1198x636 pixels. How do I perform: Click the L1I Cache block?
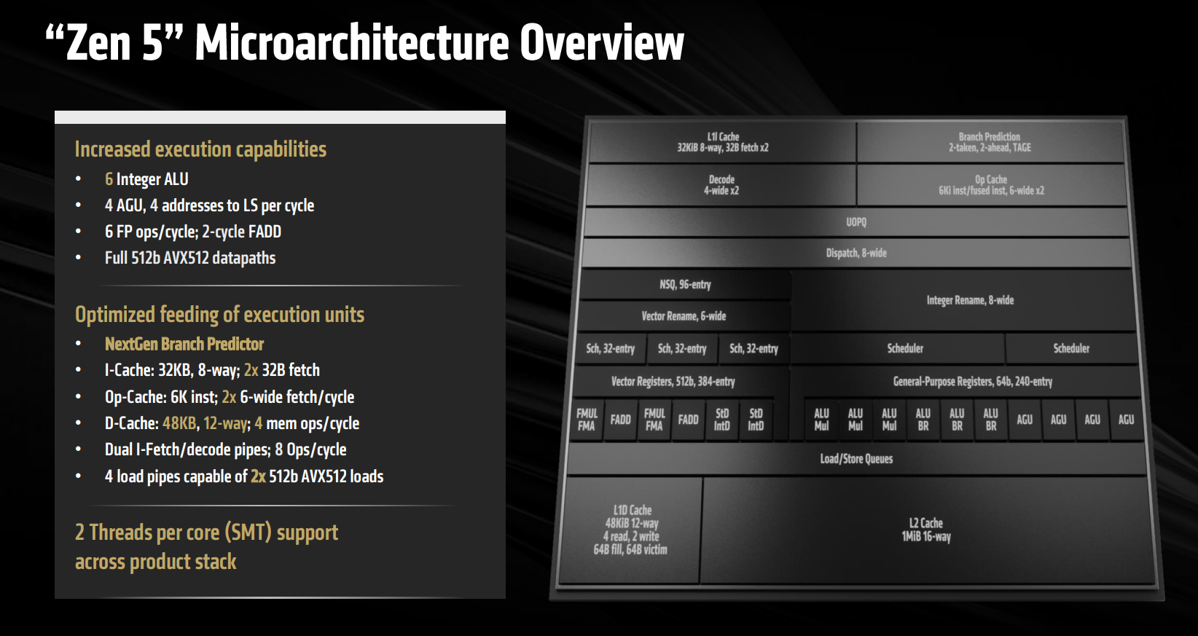[x=722, y=142]
